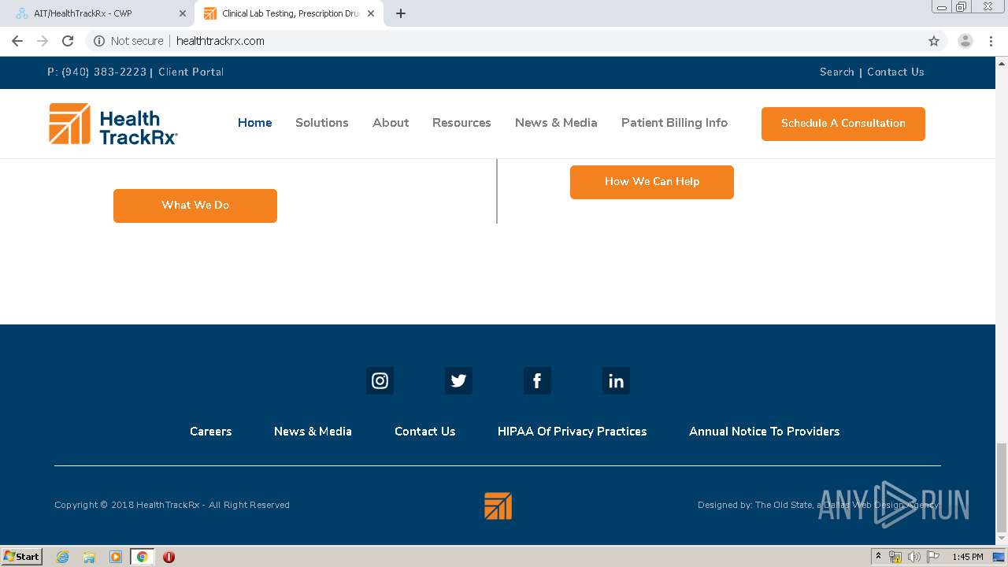
Task: Open the Twitter social icon
Action: [458, 381]
